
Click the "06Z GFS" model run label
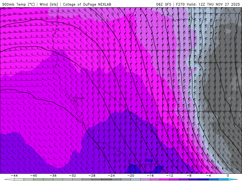(164, 5)
